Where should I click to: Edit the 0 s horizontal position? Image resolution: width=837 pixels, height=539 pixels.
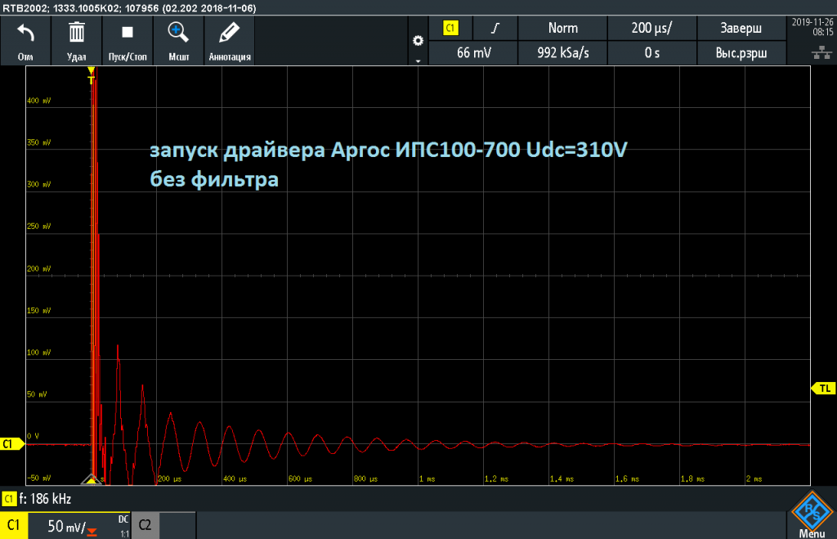pyautogui.click(x=651, y=53)
